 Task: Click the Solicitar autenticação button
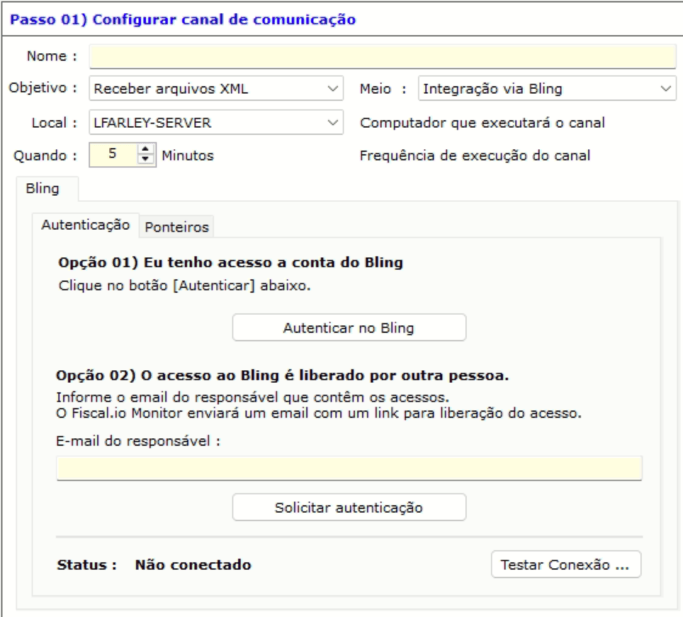point(349,507)
